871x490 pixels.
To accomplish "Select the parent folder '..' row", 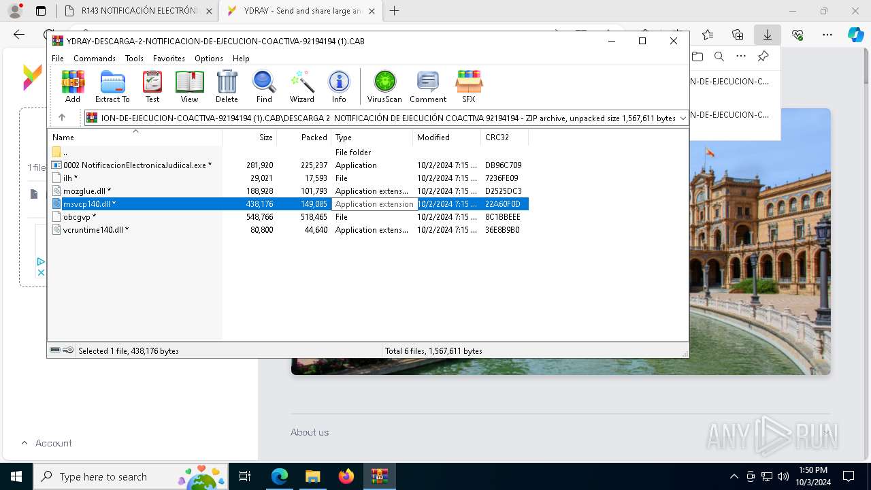I will pos(289,152).
